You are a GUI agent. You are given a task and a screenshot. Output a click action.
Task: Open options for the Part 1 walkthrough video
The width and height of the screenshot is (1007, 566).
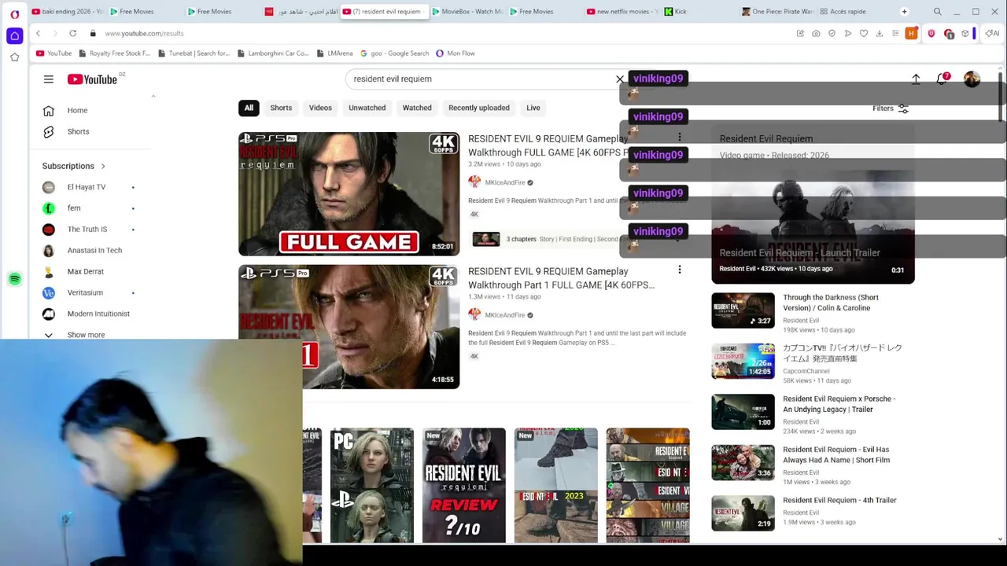tap(680, 270)
